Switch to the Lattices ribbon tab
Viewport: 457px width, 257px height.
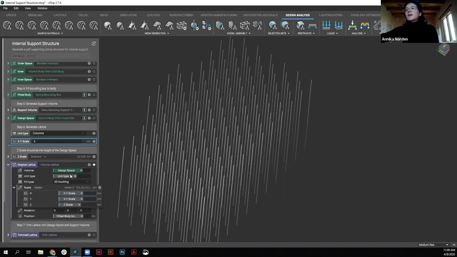click(x=60, y=15)
